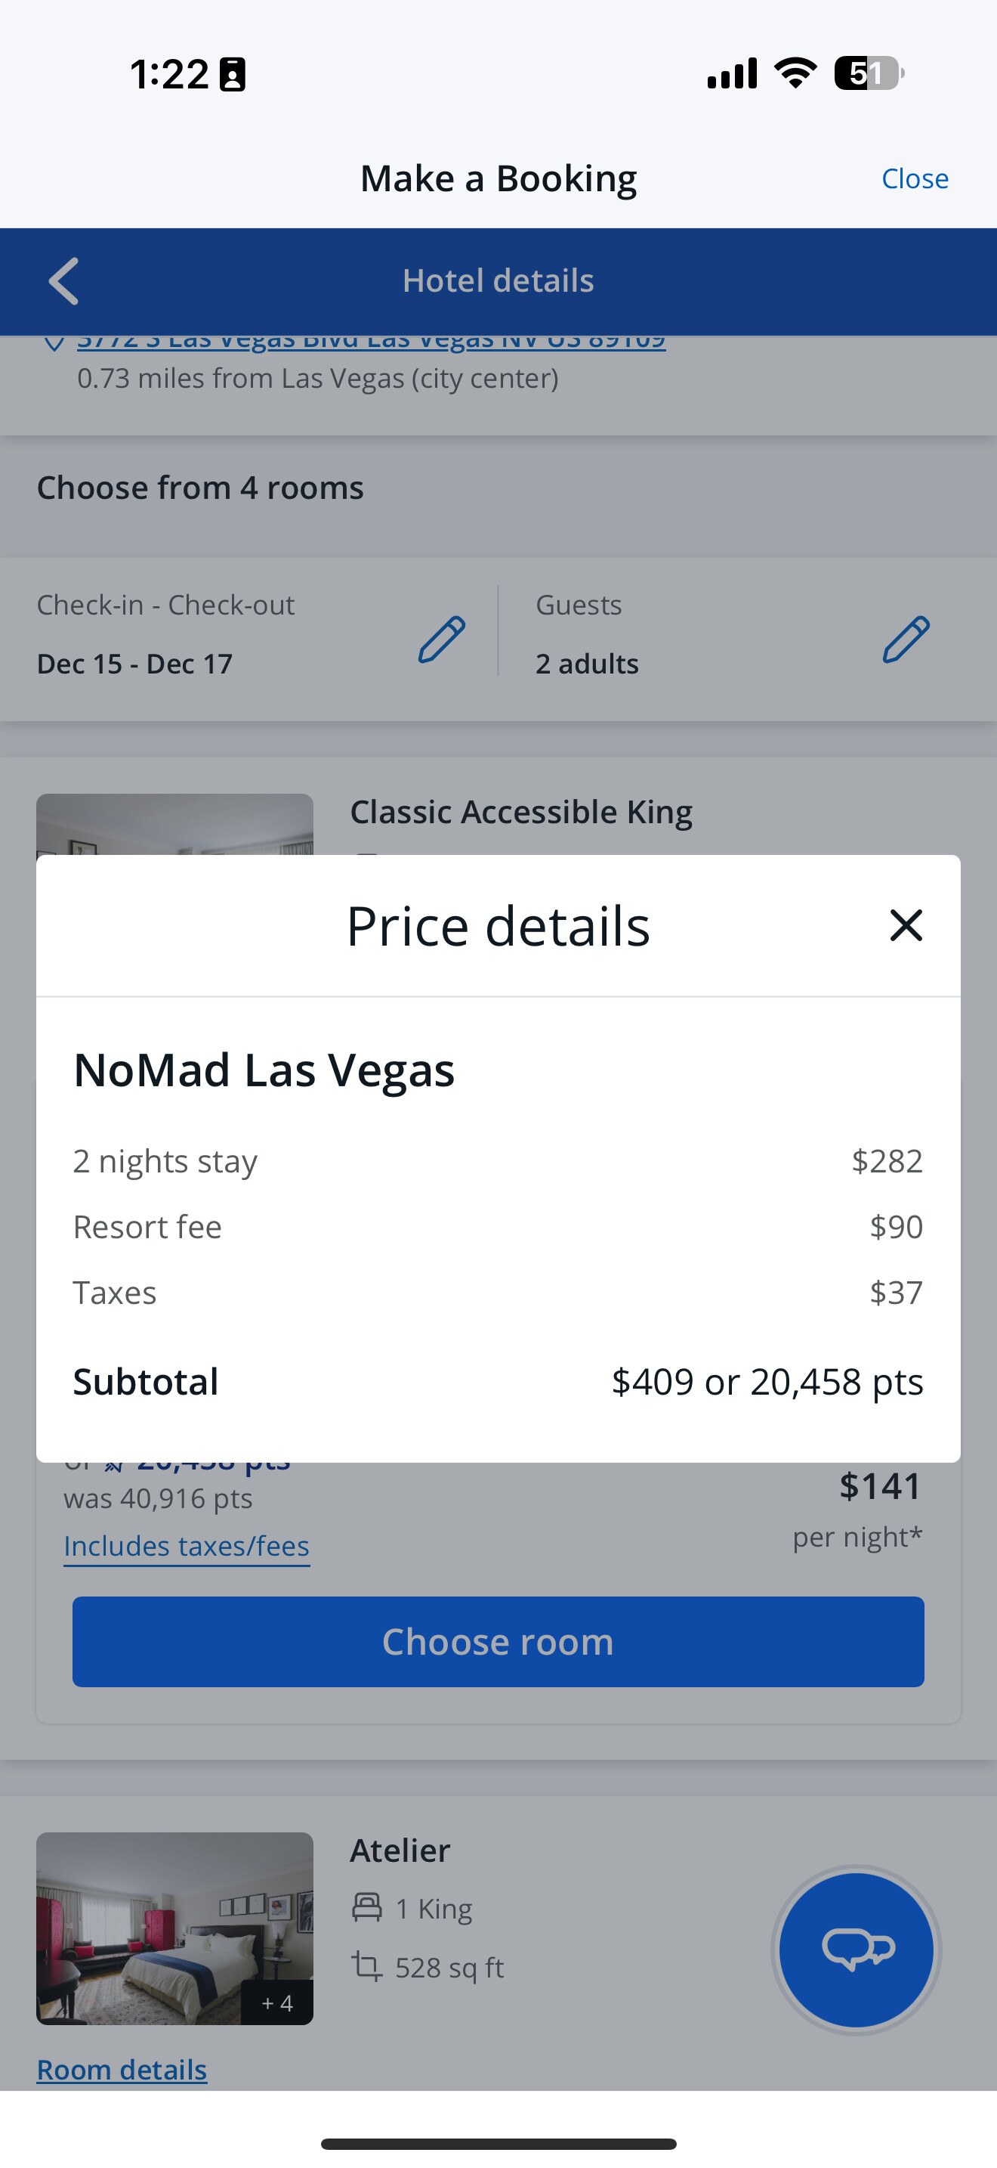Close the Price details popup with X
Image resolution: width=997 pixels, height=2168 pixels.
[x=906, y=926]
